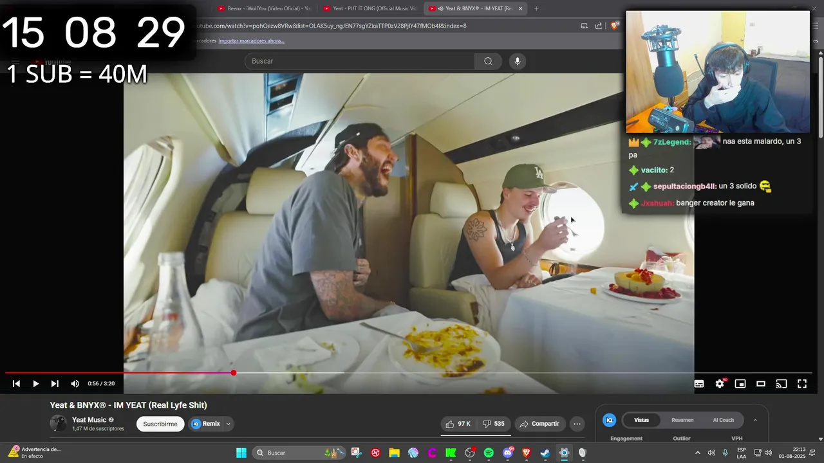The width and height of the screenshot is (824, 463).
Task: Click the browser address bar URL
Action: click(332, 26)
